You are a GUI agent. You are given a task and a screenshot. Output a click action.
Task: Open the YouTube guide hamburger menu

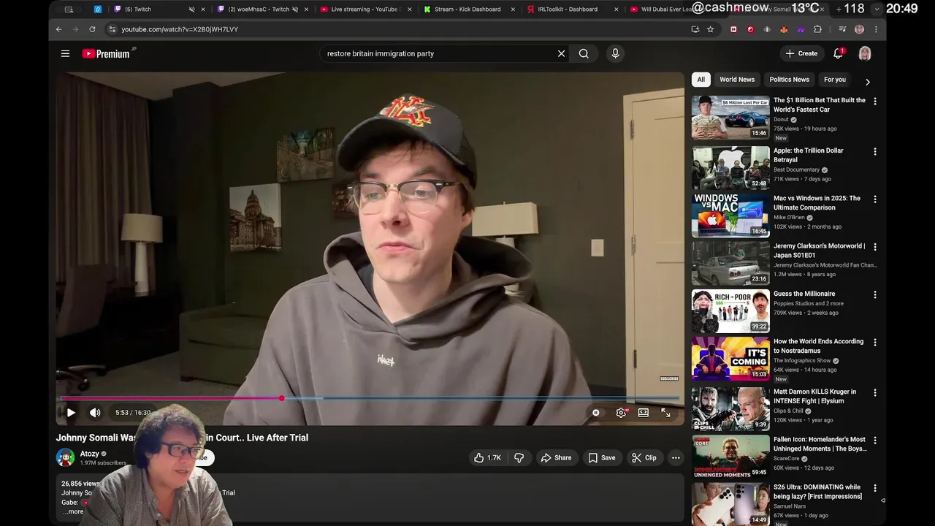(x=65, y=53)
